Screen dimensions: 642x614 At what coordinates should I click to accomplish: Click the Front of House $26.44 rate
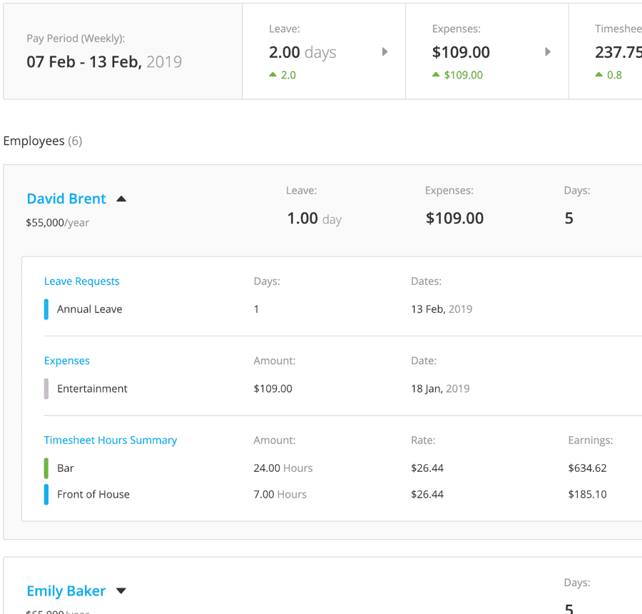pyautogui.click(x=427, y=494)
